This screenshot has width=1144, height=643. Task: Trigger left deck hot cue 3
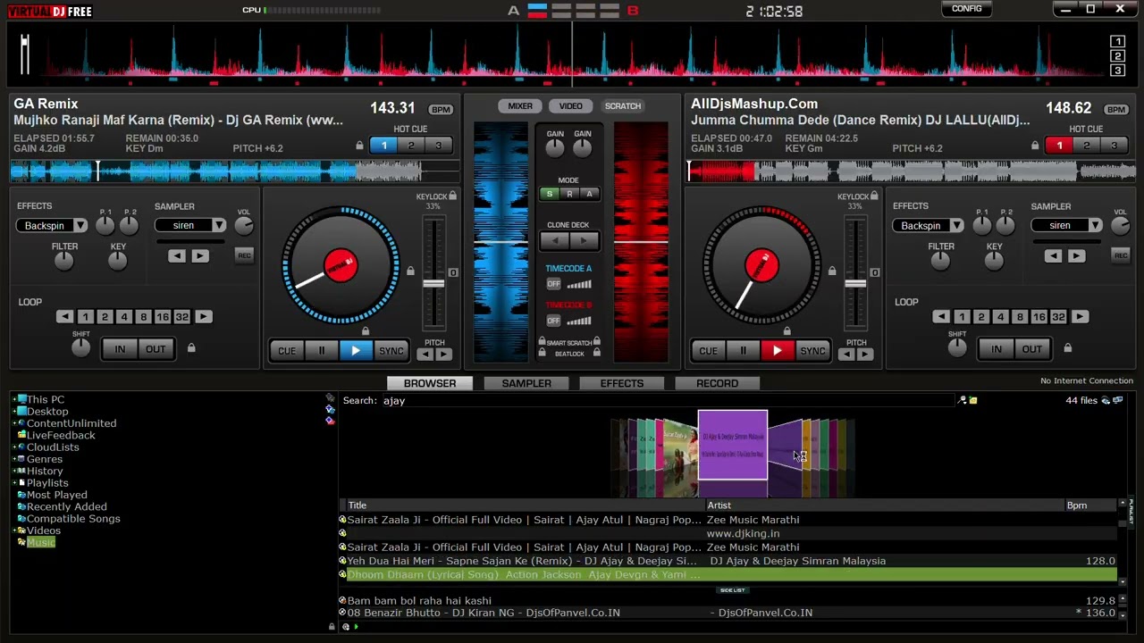pyautogui.click(x=438, y=146)
